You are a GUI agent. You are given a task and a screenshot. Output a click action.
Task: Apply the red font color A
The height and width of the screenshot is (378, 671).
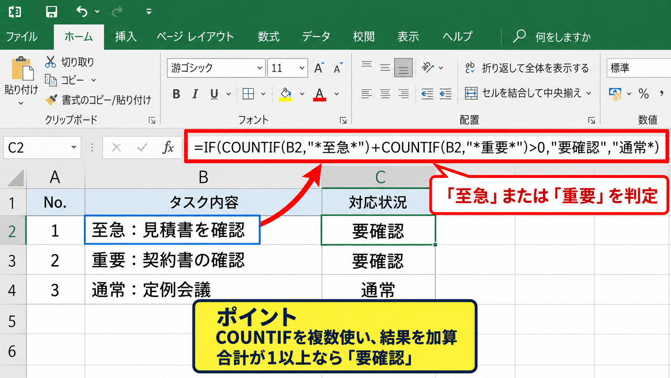pos(319,94)
